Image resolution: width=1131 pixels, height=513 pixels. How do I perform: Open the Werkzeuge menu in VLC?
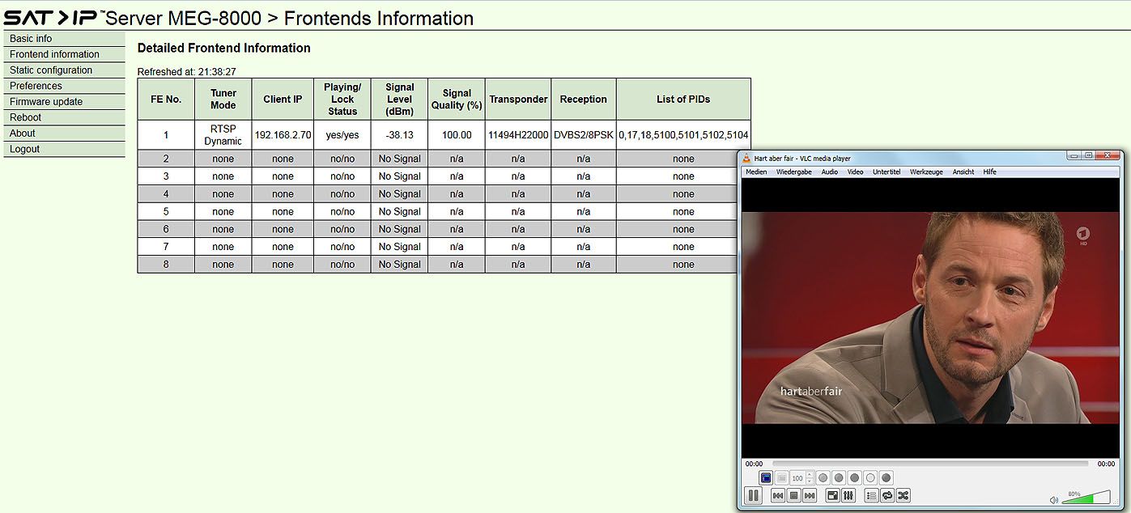tap(926, 172)
